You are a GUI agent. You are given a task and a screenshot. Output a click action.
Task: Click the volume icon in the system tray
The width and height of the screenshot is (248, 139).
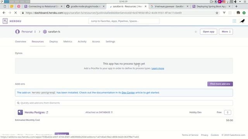click(236, 2)
